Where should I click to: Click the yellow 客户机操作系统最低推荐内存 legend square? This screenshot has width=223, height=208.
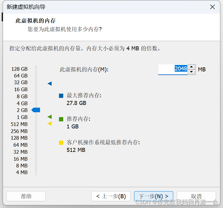coord(61,142)
